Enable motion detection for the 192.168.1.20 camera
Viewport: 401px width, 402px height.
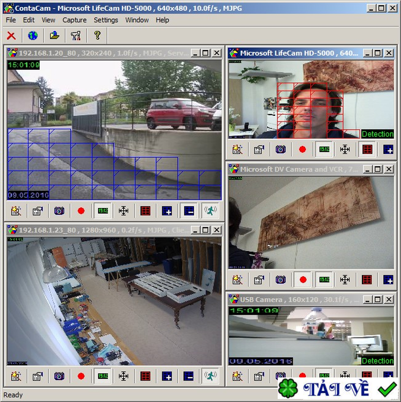click(210, 211)
